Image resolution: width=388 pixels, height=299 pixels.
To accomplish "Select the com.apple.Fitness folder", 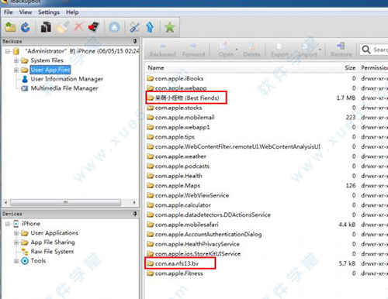I will click(x=179, y=273).
